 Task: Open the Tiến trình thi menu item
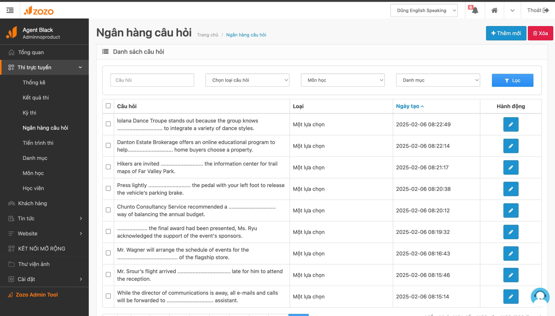tap(38, 143)
